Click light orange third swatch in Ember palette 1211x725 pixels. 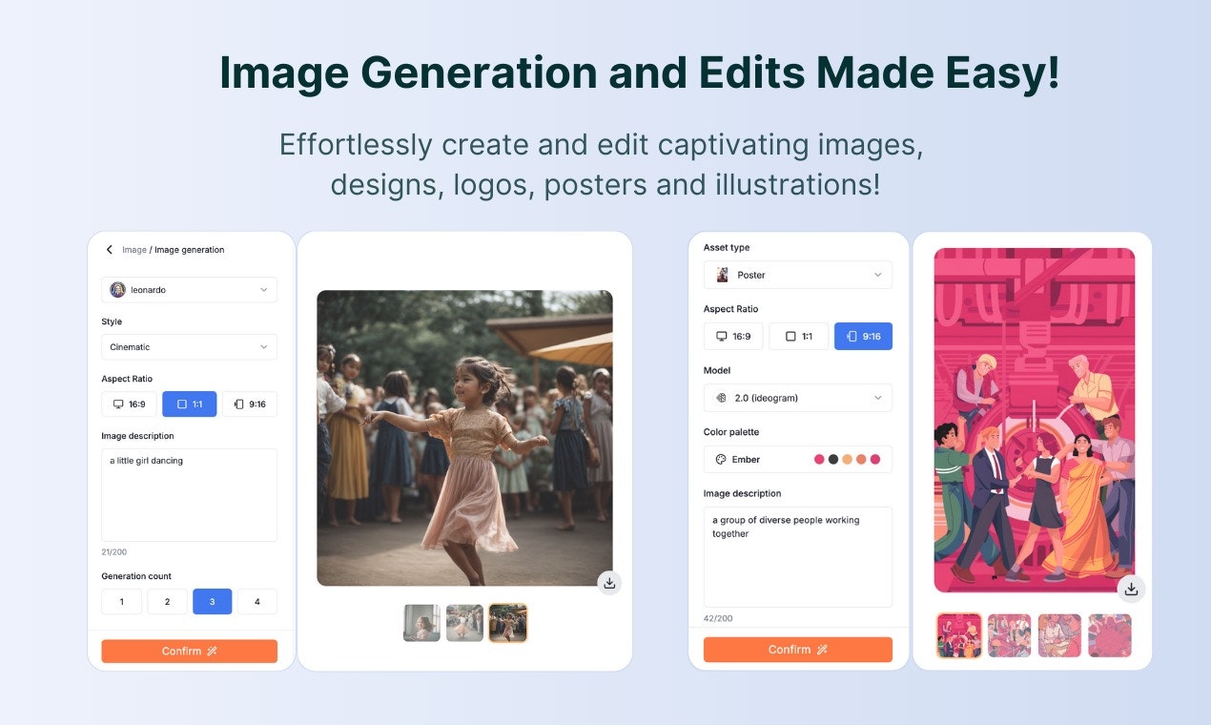click(847, 460)
